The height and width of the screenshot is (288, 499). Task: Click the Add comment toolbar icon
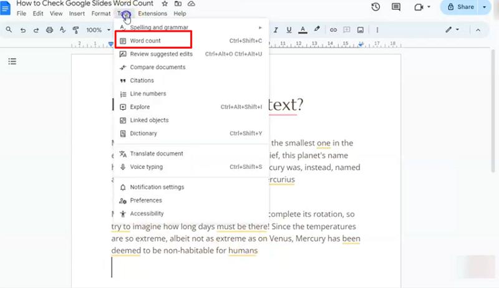(347, 30)
